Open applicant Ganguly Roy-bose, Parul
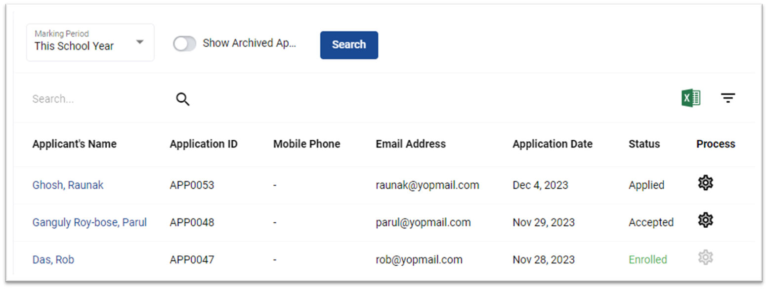 89,222
